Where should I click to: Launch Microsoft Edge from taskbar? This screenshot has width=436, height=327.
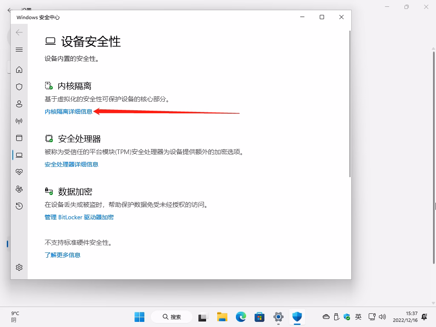pos(241,317)
